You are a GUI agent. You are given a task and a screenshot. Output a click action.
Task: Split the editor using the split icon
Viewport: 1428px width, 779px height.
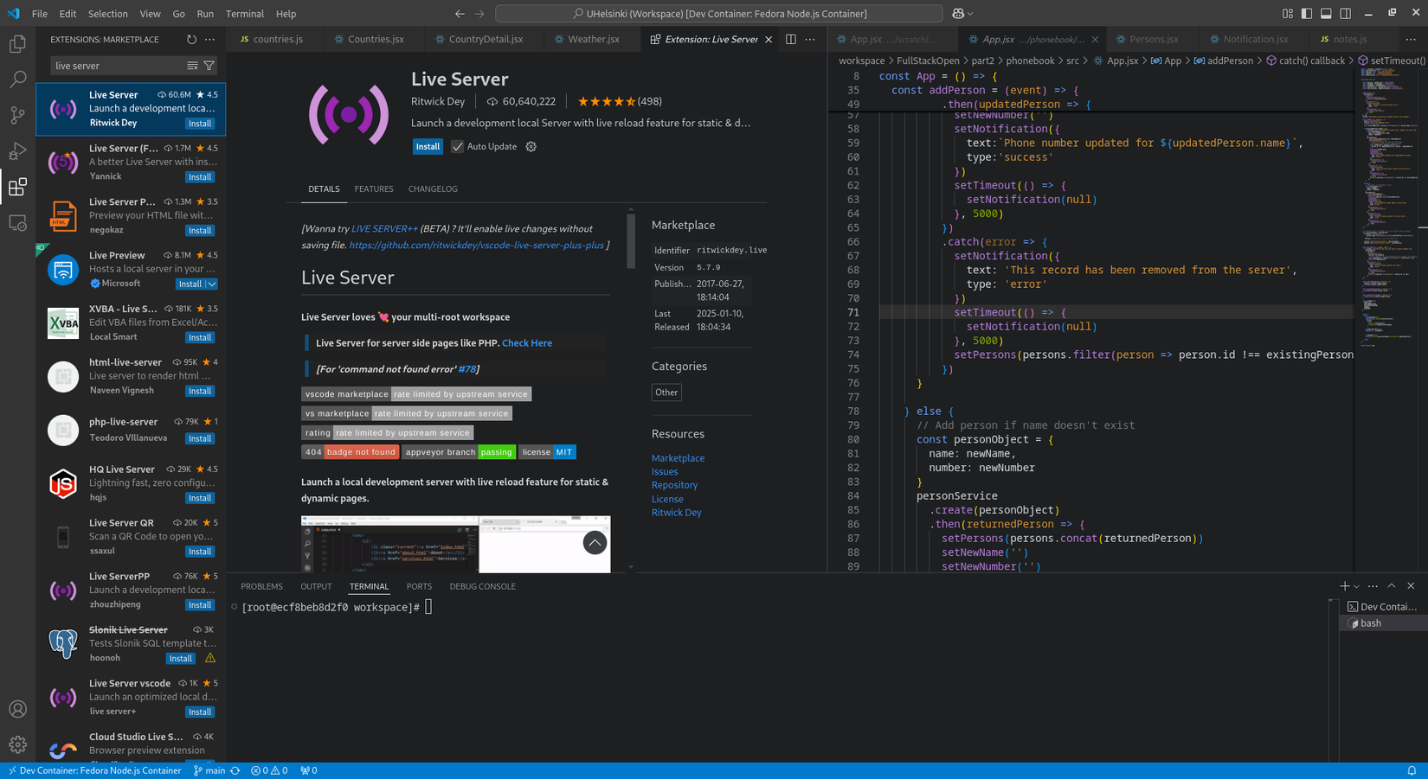788,39
